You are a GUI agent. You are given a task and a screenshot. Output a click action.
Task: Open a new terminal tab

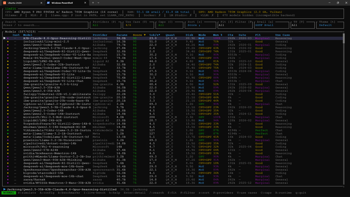pos(93,3)
